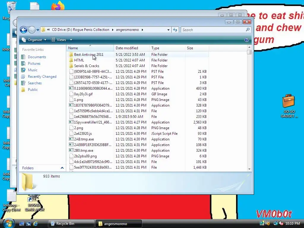The height and width of the screenshot is (228, 304).
Task: Click Show Desktop quick launch icon
Action: pyautogui.click(x=21, y=224)
